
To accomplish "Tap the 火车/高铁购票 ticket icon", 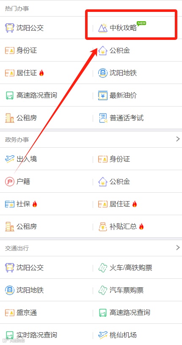I will pyautogui.click(x=102, y=268).
